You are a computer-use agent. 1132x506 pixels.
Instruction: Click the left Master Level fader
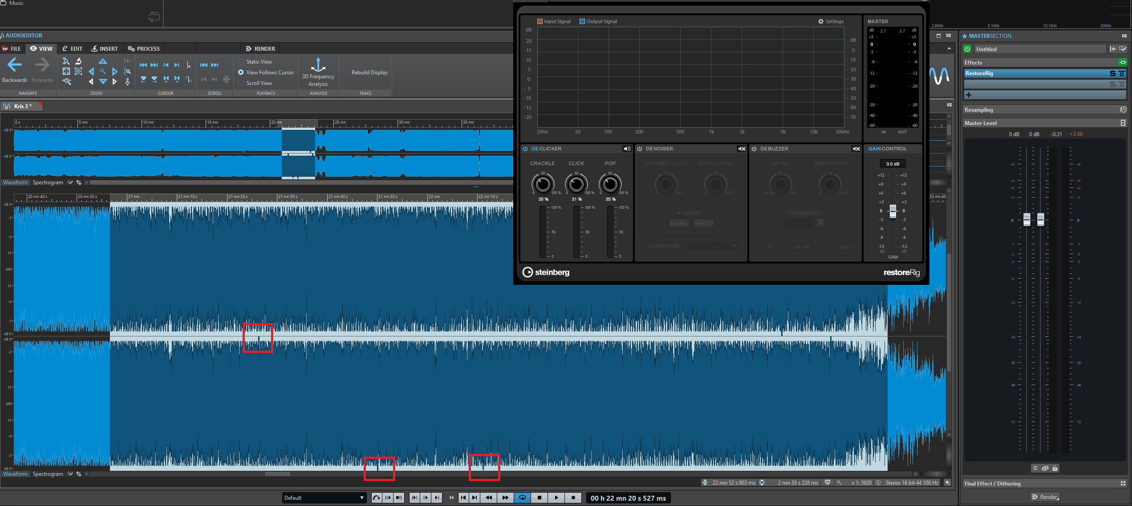pyautogui.click(x=1027, y=219)
